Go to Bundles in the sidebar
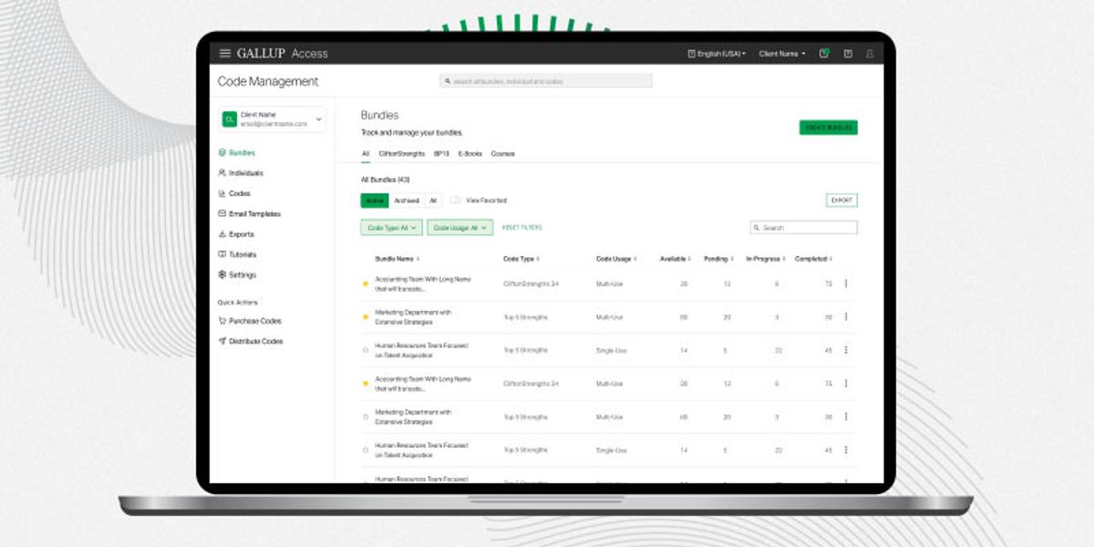Image resolution: width=1094 pixels, height=547 pixels. (237, 153)
